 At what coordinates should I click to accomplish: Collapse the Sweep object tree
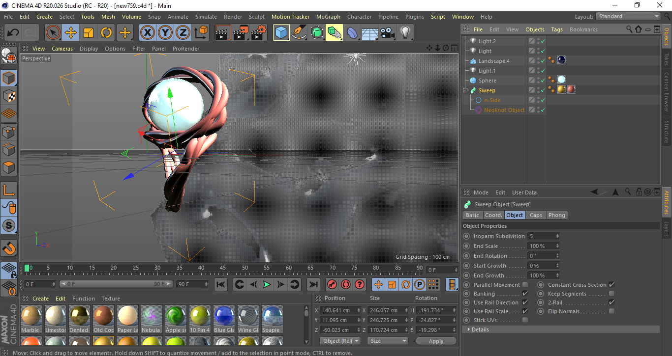coord(465,90)
